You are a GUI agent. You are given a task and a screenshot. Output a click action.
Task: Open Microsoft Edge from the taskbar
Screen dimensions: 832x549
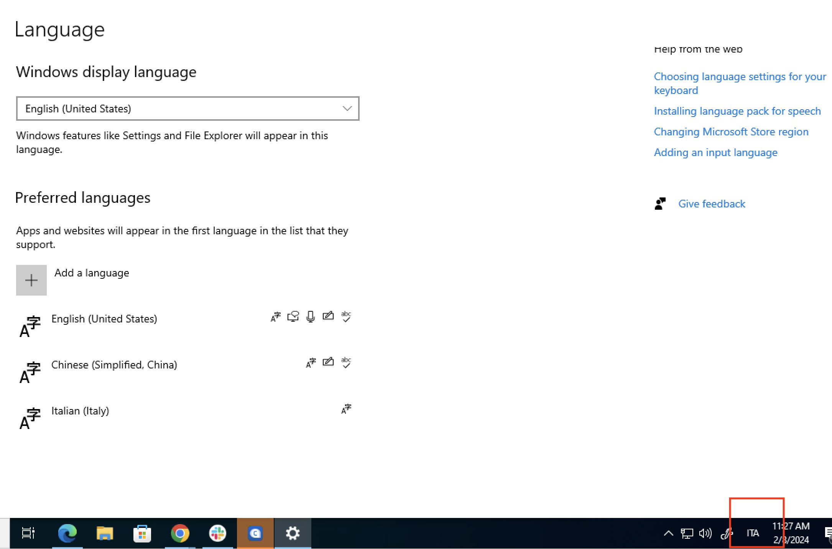pyautogui.click(x=67, y=533)
